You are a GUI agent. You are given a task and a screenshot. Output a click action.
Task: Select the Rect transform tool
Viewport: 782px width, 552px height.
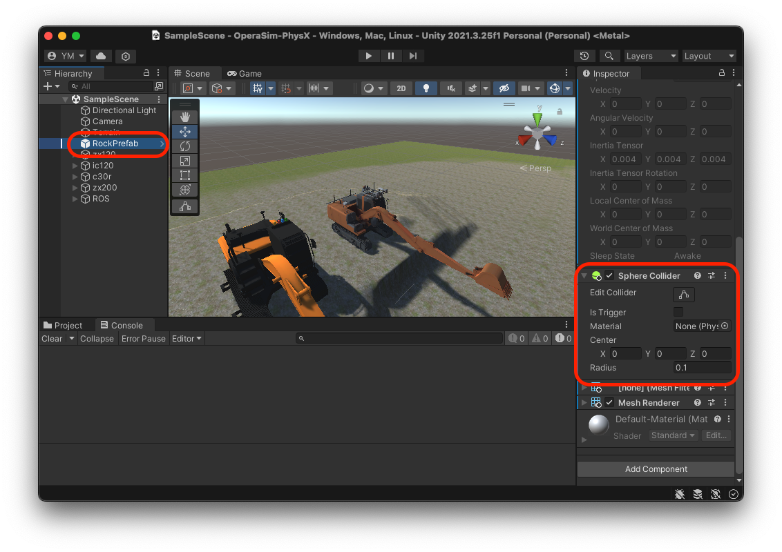(x=185, y=175)
